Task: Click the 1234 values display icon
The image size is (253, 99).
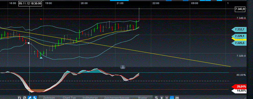Action: (177, 98)
